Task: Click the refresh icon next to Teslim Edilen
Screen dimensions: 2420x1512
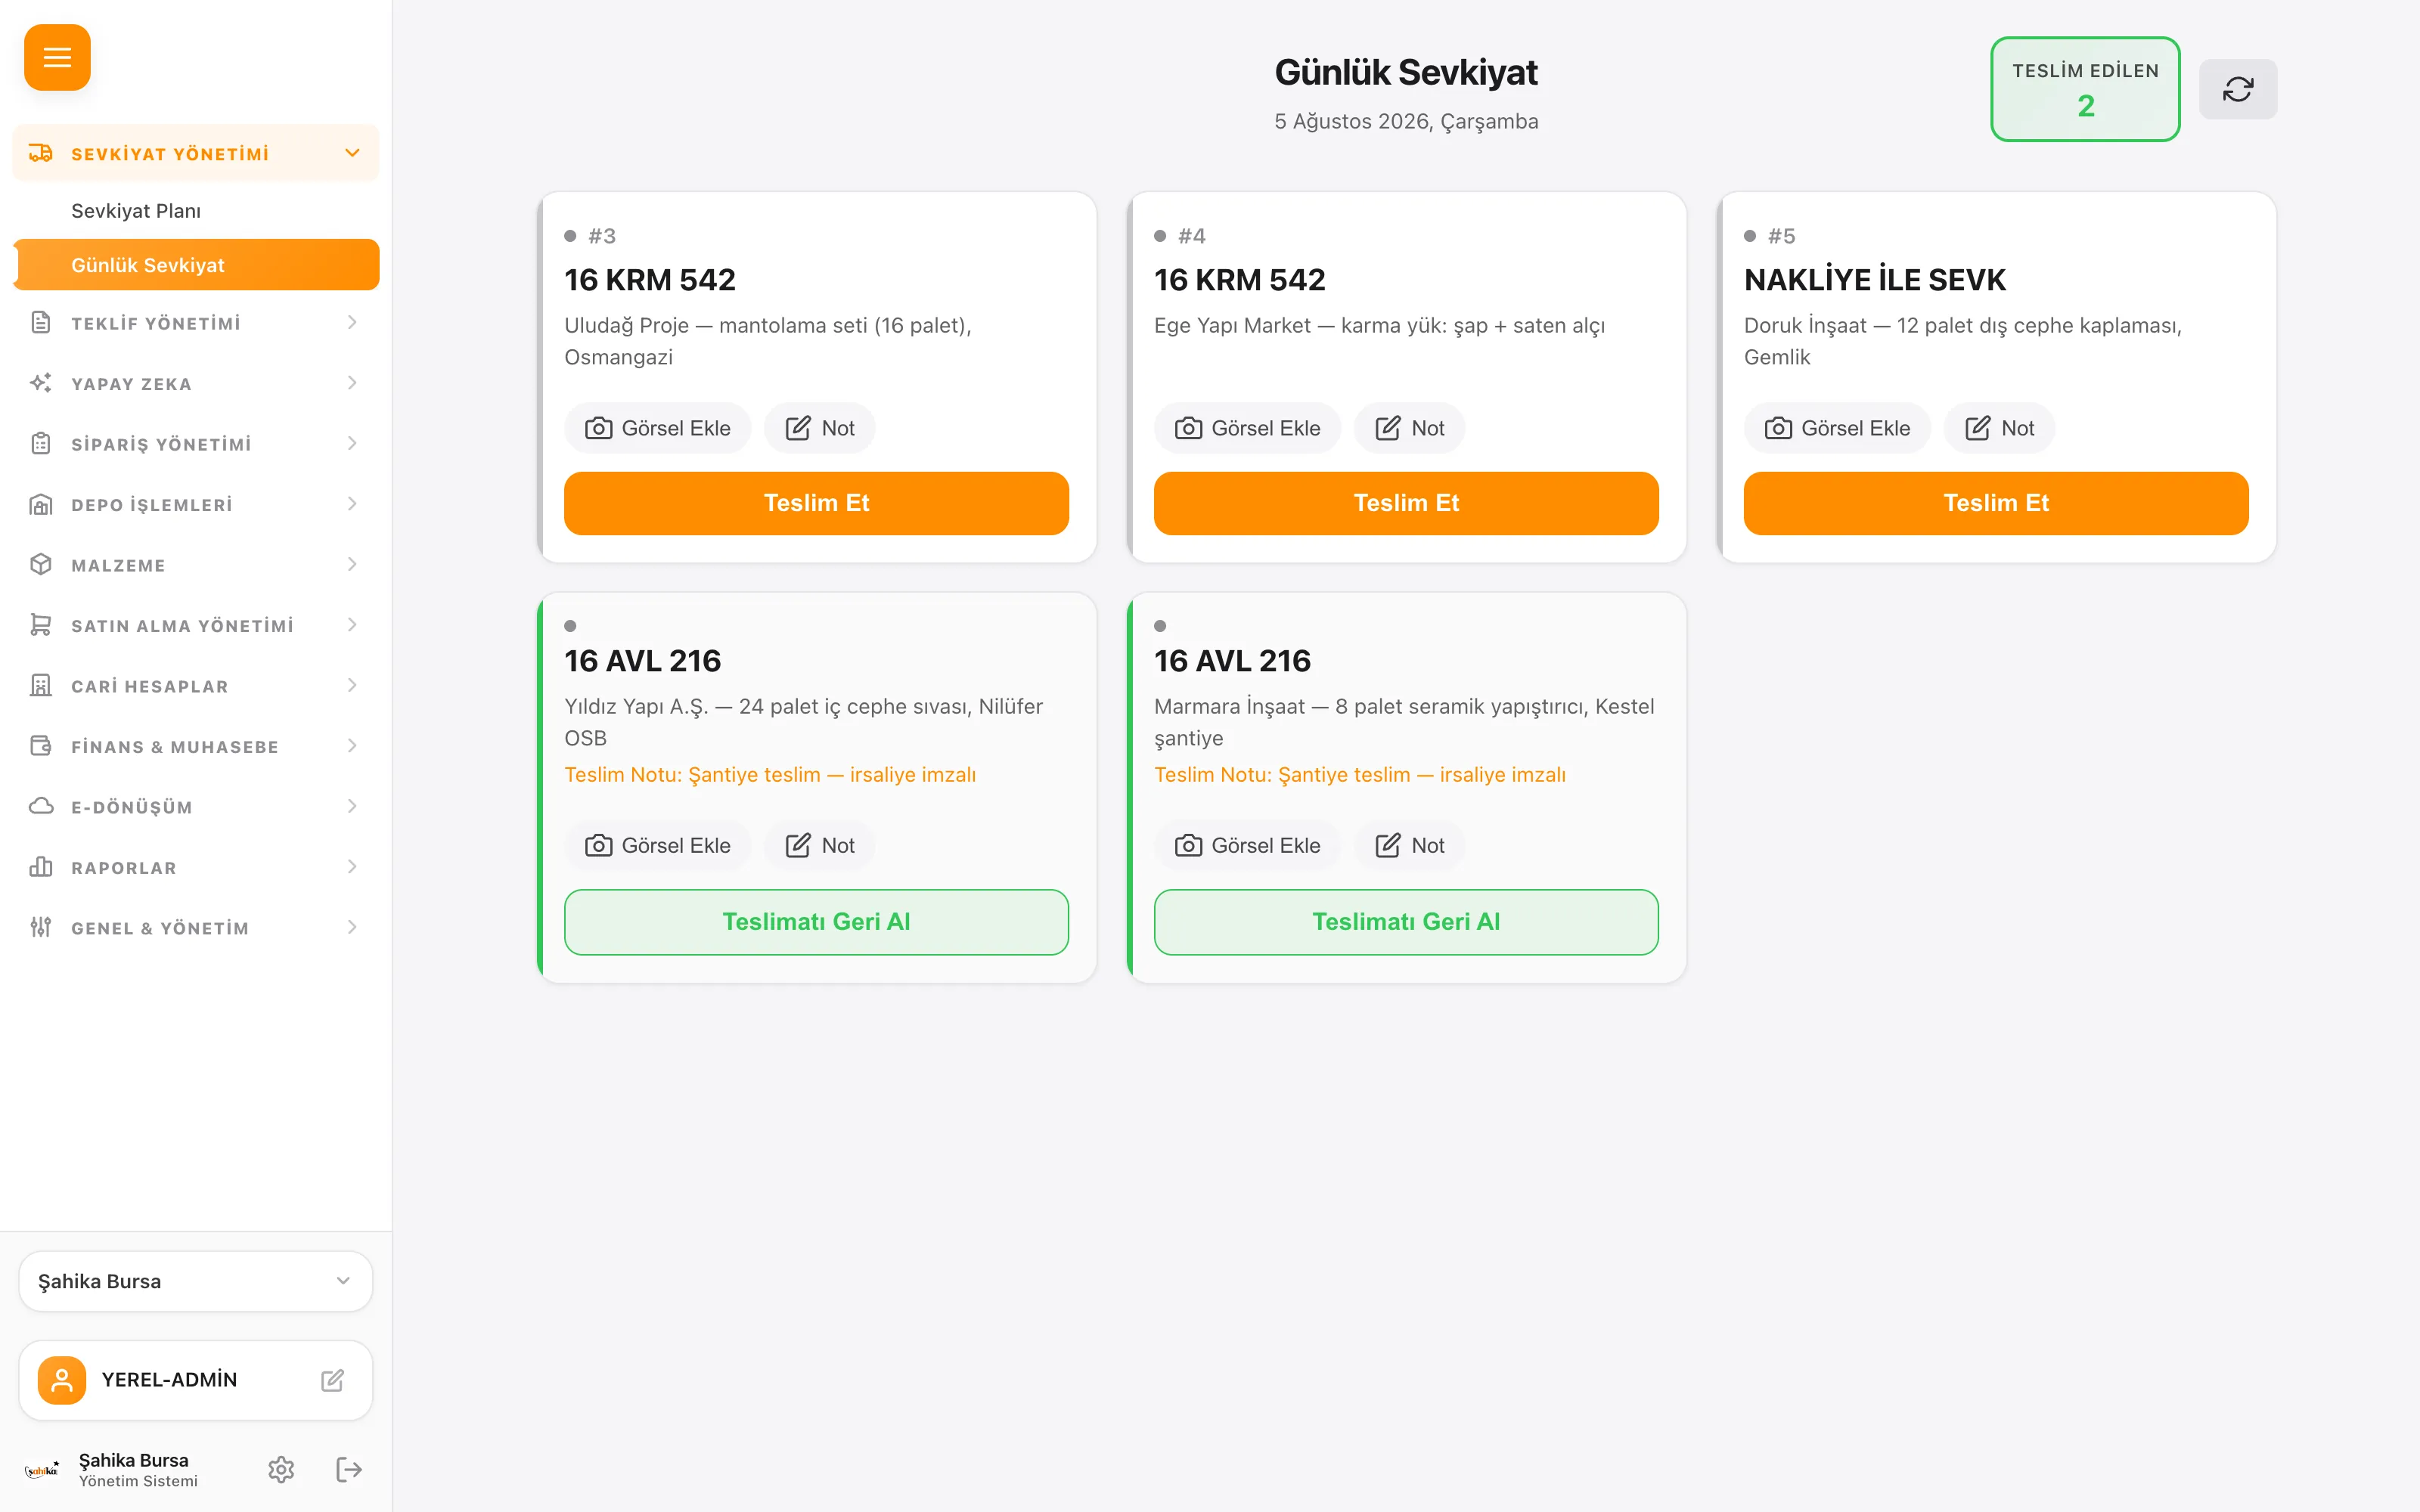Action: (2237, 89)
